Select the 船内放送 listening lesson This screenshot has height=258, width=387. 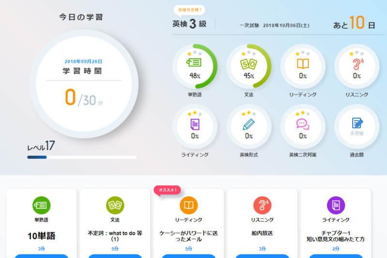click(x=262, y=233)
